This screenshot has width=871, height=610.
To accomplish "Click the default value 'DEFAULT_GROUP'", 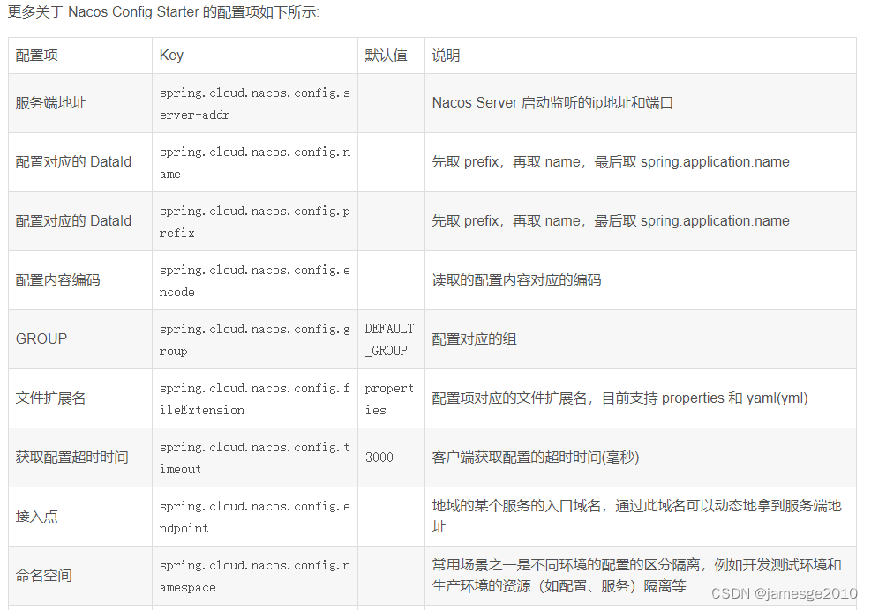I will coord(389,339).
